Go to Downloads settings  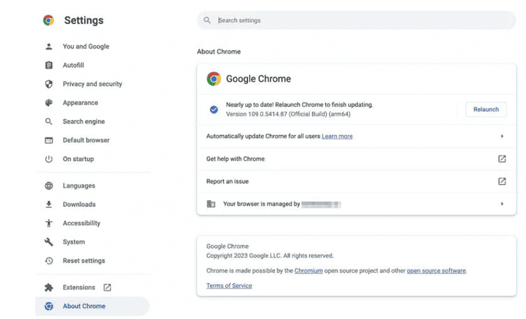[x=79, y=204]
